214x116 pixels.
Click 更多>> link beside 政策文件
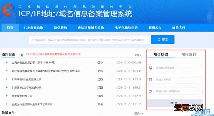tap(139, 113)
